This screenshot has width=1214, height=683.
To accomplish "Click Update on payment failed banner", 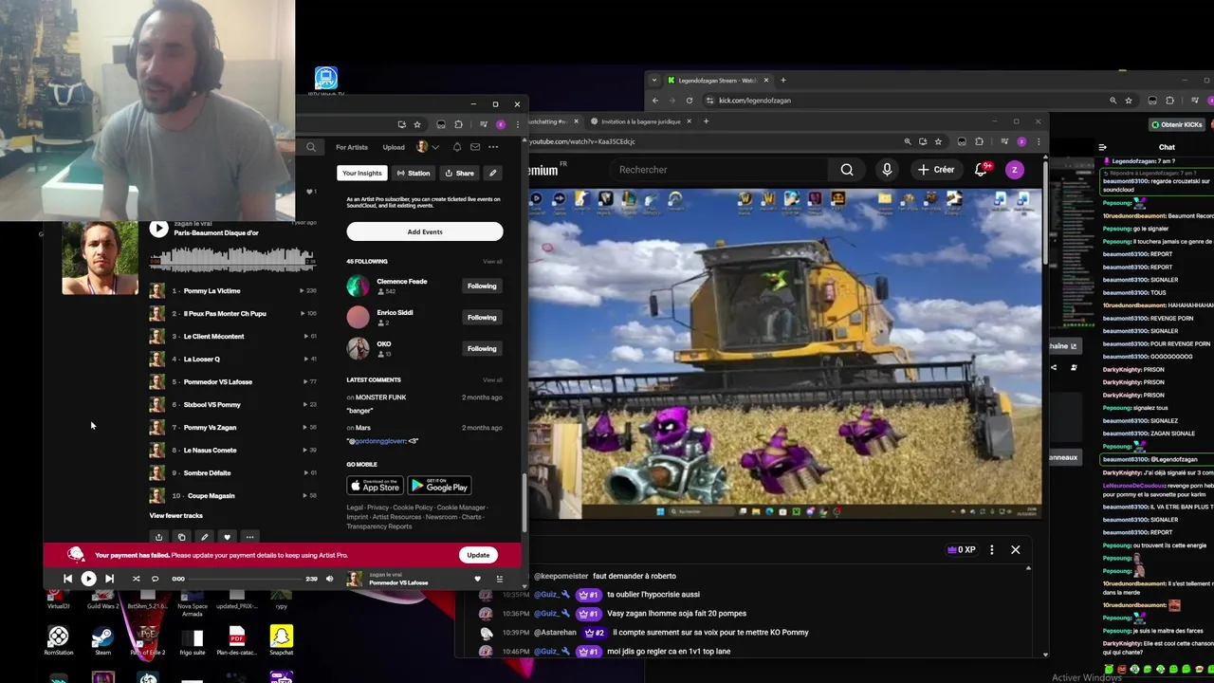I will tap(478, 555).
